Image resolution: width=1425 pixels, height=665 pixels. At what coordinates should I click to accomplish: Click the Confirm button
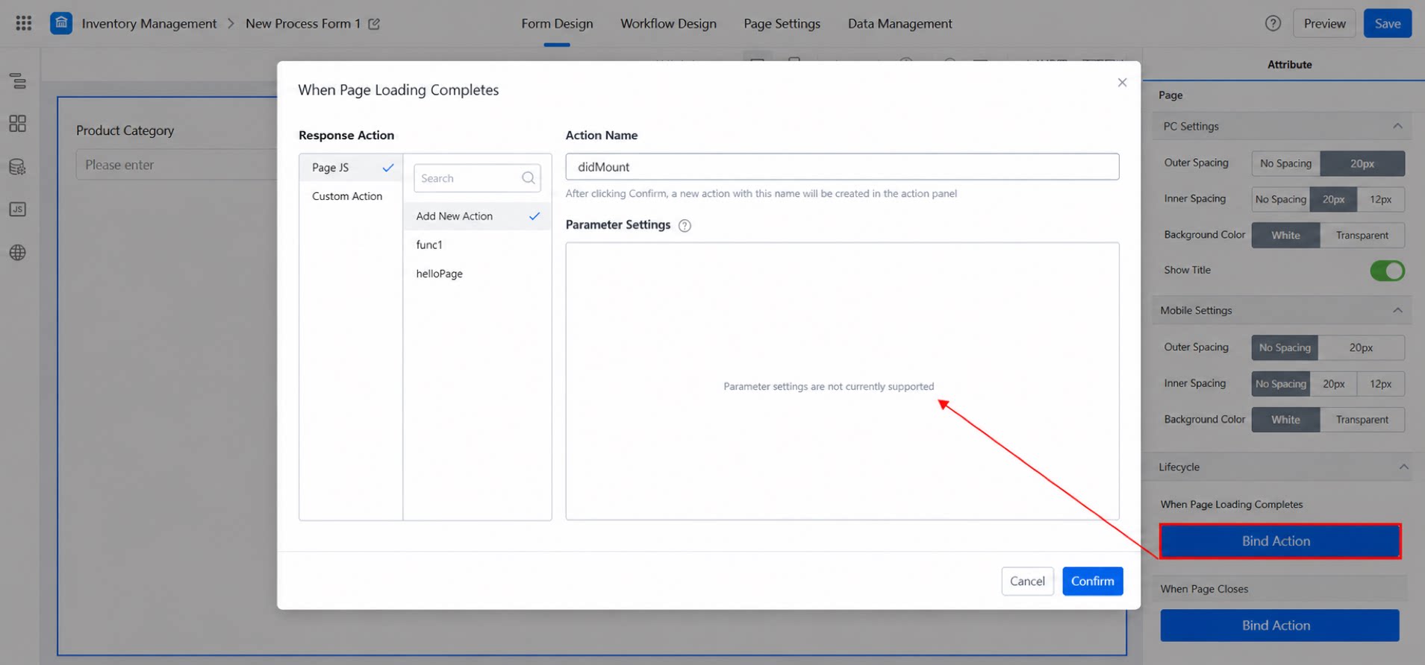pyautogui.click(x=1092, y=581)
